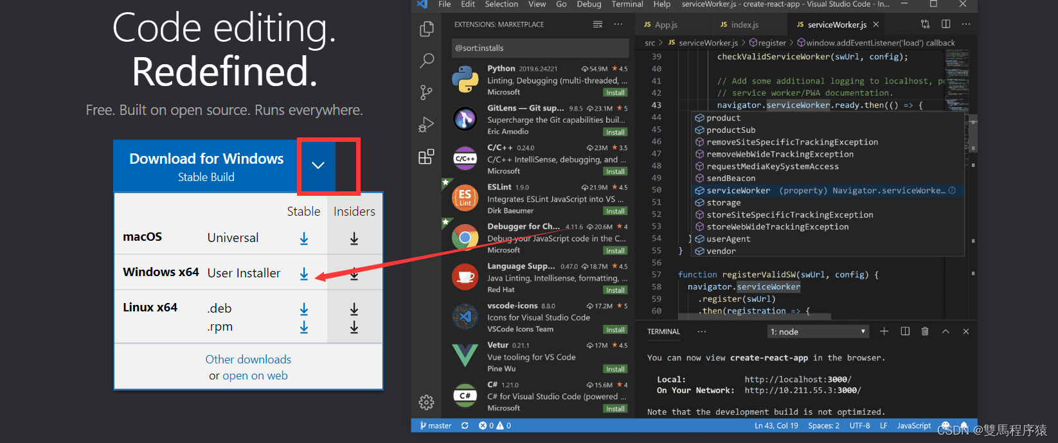The width and height of the screenshot is (1058, 443).
Task: Switch to the index.js editor tab
Action: click(x=746, y=24)
